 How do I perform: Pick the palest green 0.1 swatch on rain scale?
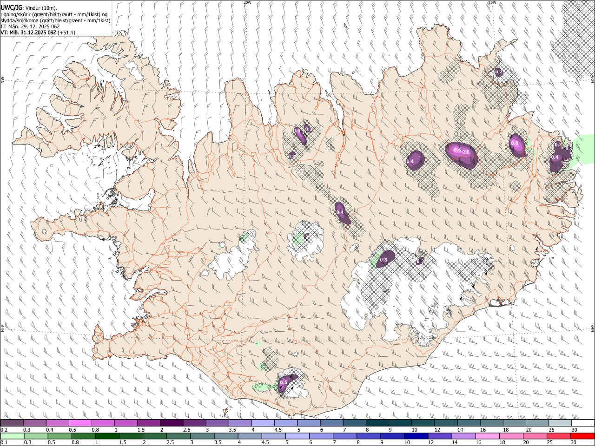[12, 436]
